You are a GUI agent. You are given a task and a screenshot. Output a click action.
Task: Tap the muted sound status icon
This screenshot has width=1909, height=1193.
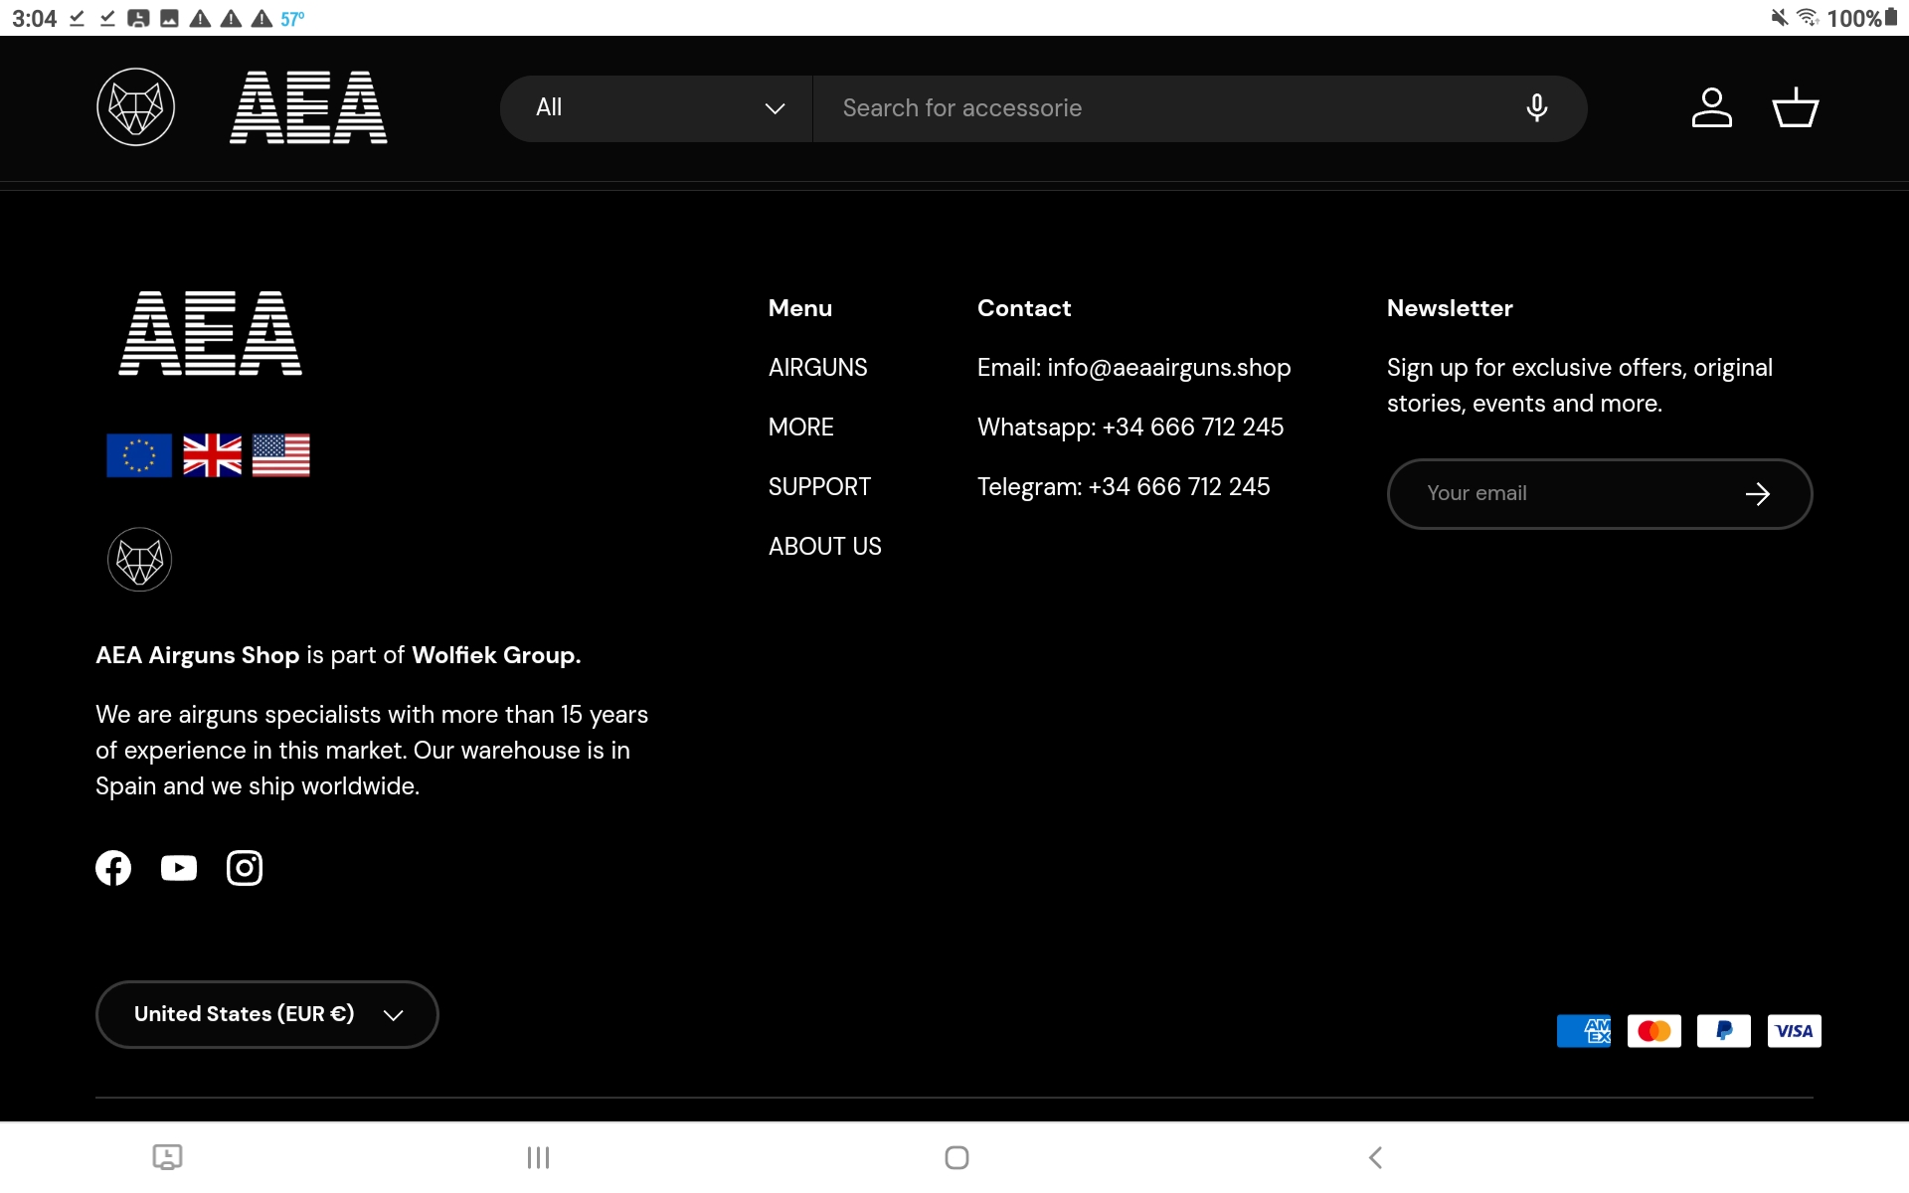pos(1779,17)
